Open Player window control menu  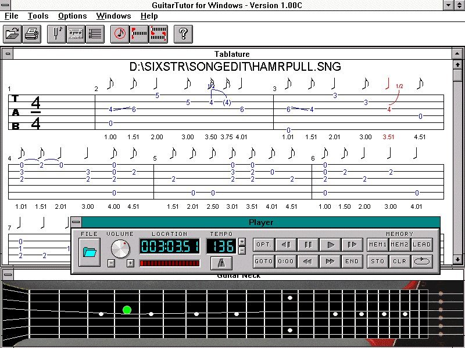[76, 222]
